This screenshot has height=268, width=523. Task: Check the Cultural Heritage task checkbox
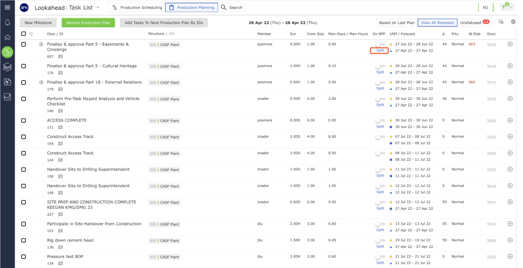click(23, 66)
